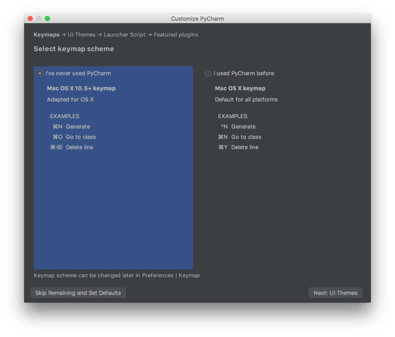This screenshot has height=337, width=395.
Task: Click "Default for all platforms" description
Action: click(246, 100)
